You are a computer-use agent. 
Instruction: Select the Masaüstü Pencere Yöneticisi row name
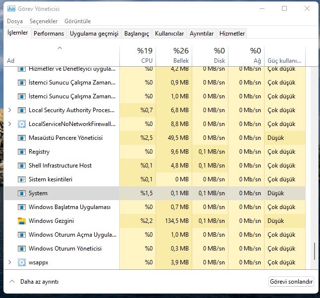point(65,138)
